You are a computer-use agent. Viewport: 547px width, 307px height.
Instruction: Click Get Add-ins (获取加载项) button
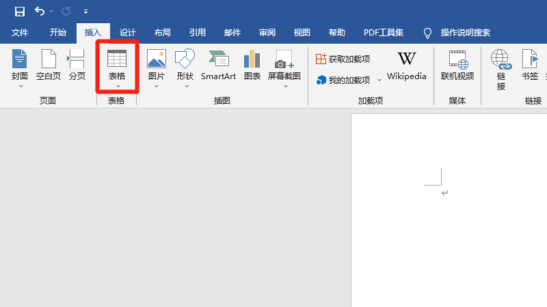[x=343, y=59]
